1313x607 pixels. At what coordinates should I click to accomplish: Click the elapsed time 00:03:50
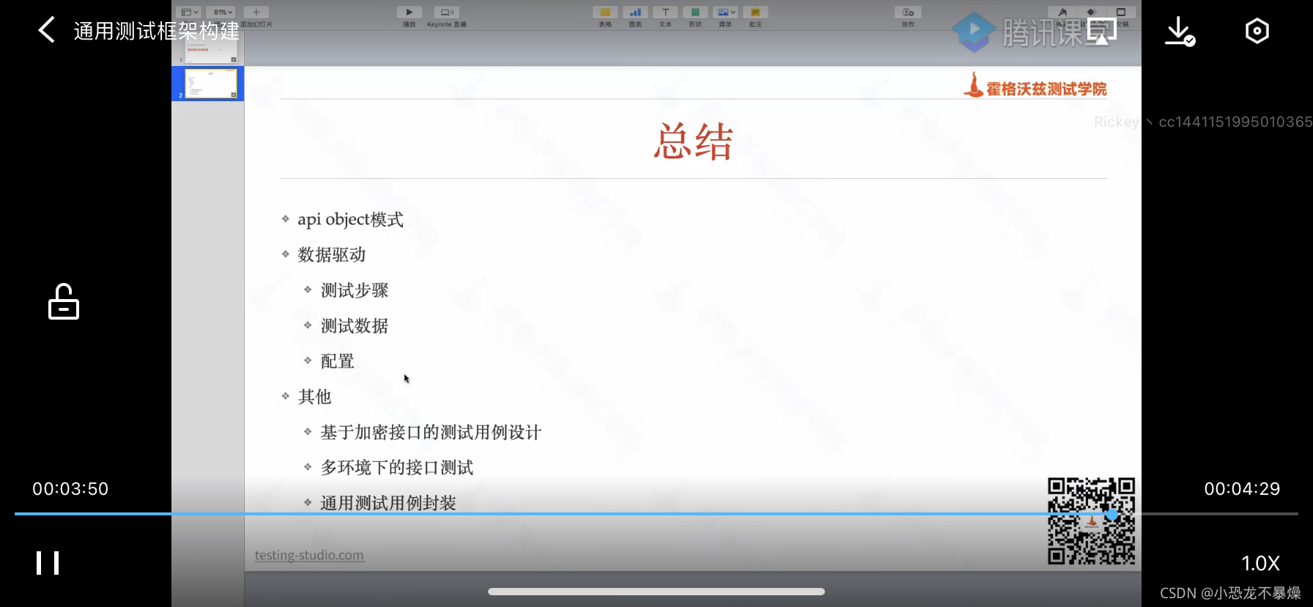70,489
